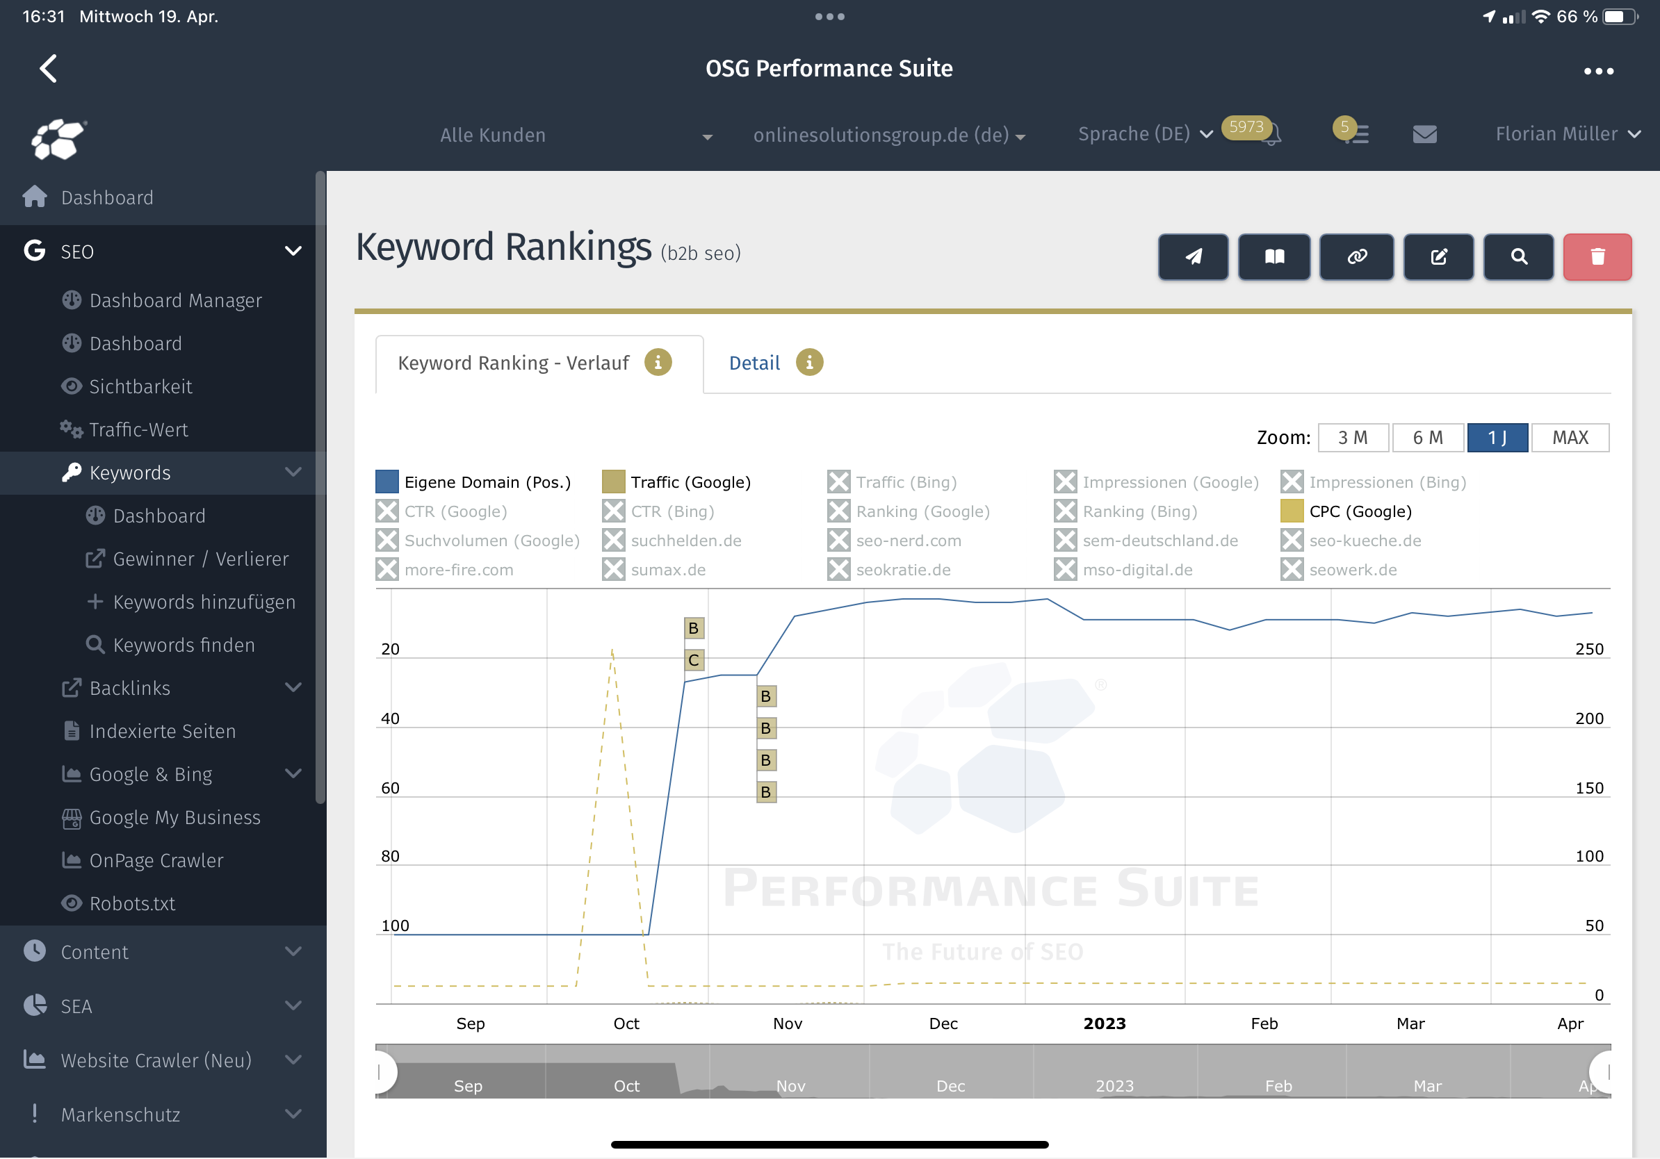Click the C annotation marker on chart
Image resolution: width=1660 pixels, height=1159 pixels.
[x=694, y=659]
